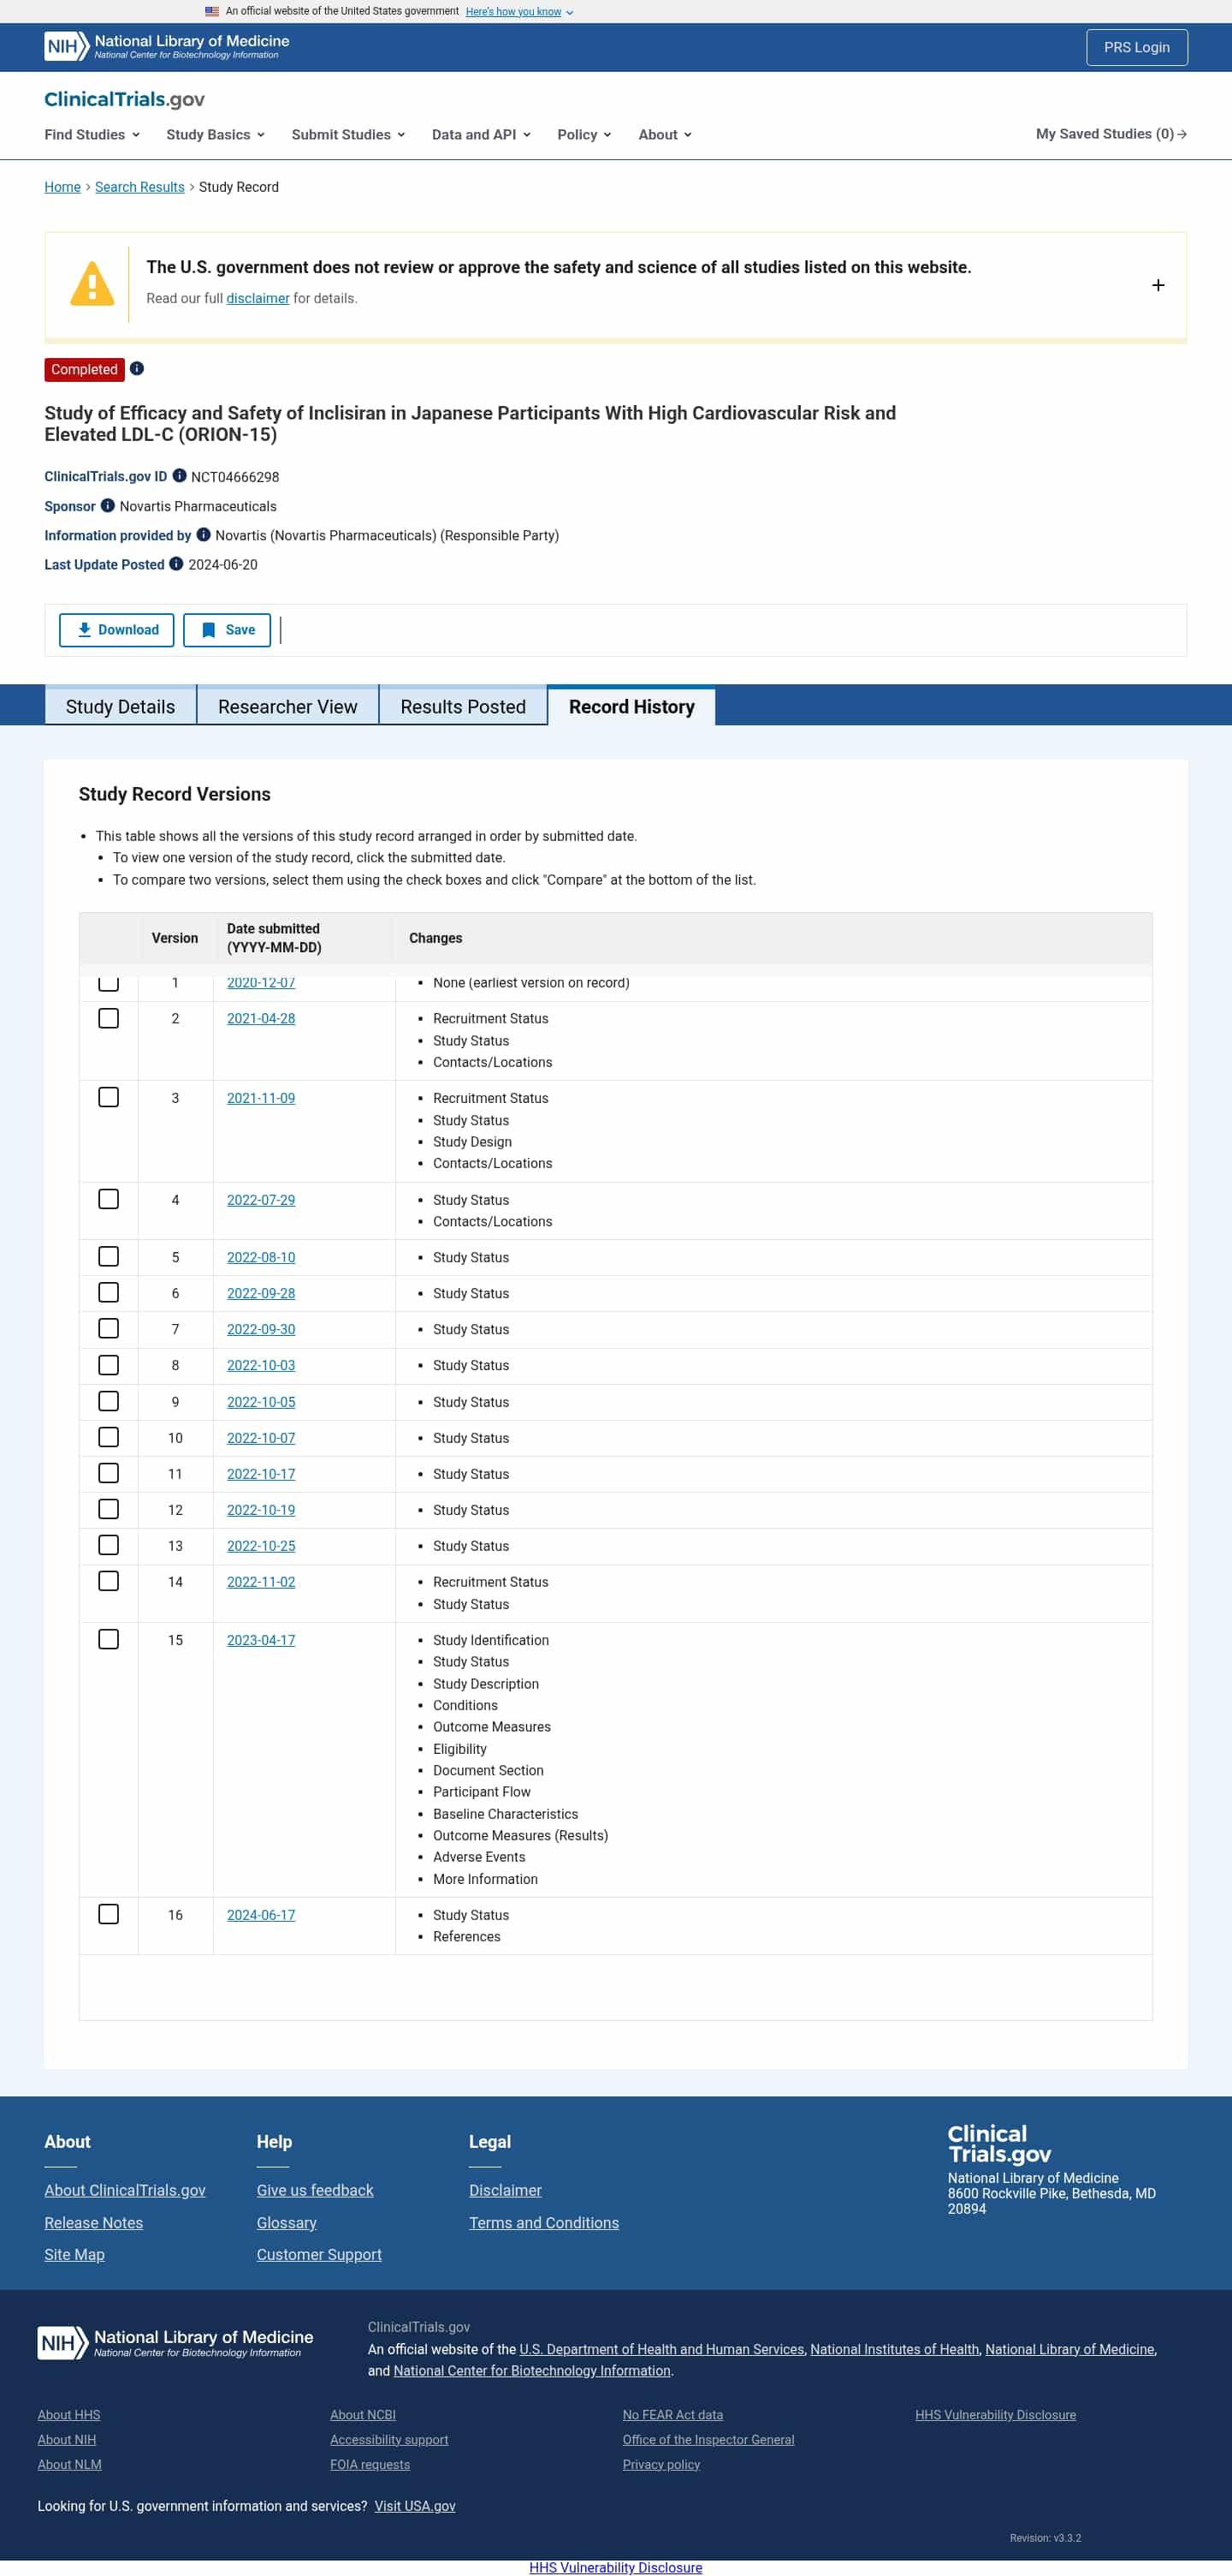Expand the disclaimer banner with plus icon
This screenshot has width=1232, height=2576.
click(x=1157, y=286)
